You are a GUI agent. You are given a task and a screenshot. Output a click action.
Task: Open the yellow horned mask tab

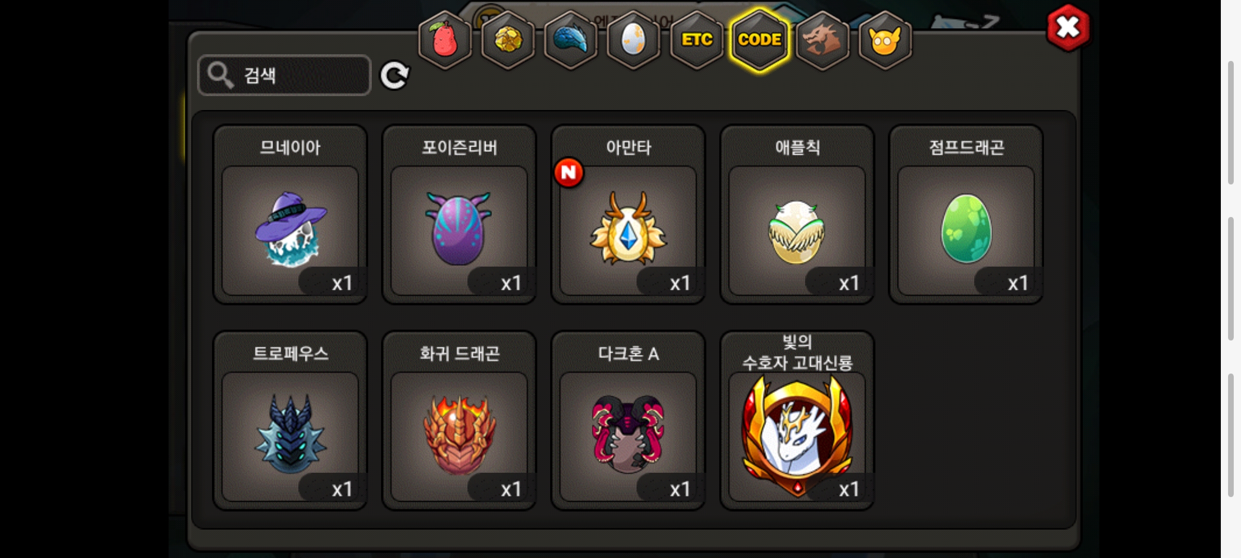885,40
